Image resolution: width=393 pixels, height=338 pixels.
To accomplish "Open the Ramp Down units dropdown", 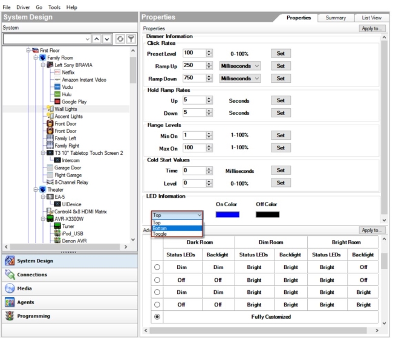I will 240,78.
